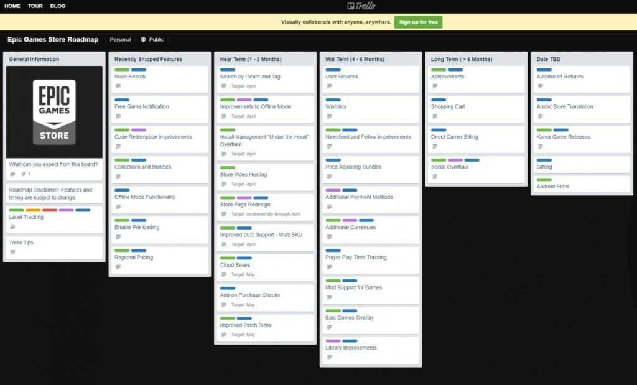This screenshot has width=637, height=385.
Task: Click the globe icon beside Public
Action: tap(143, 39)
